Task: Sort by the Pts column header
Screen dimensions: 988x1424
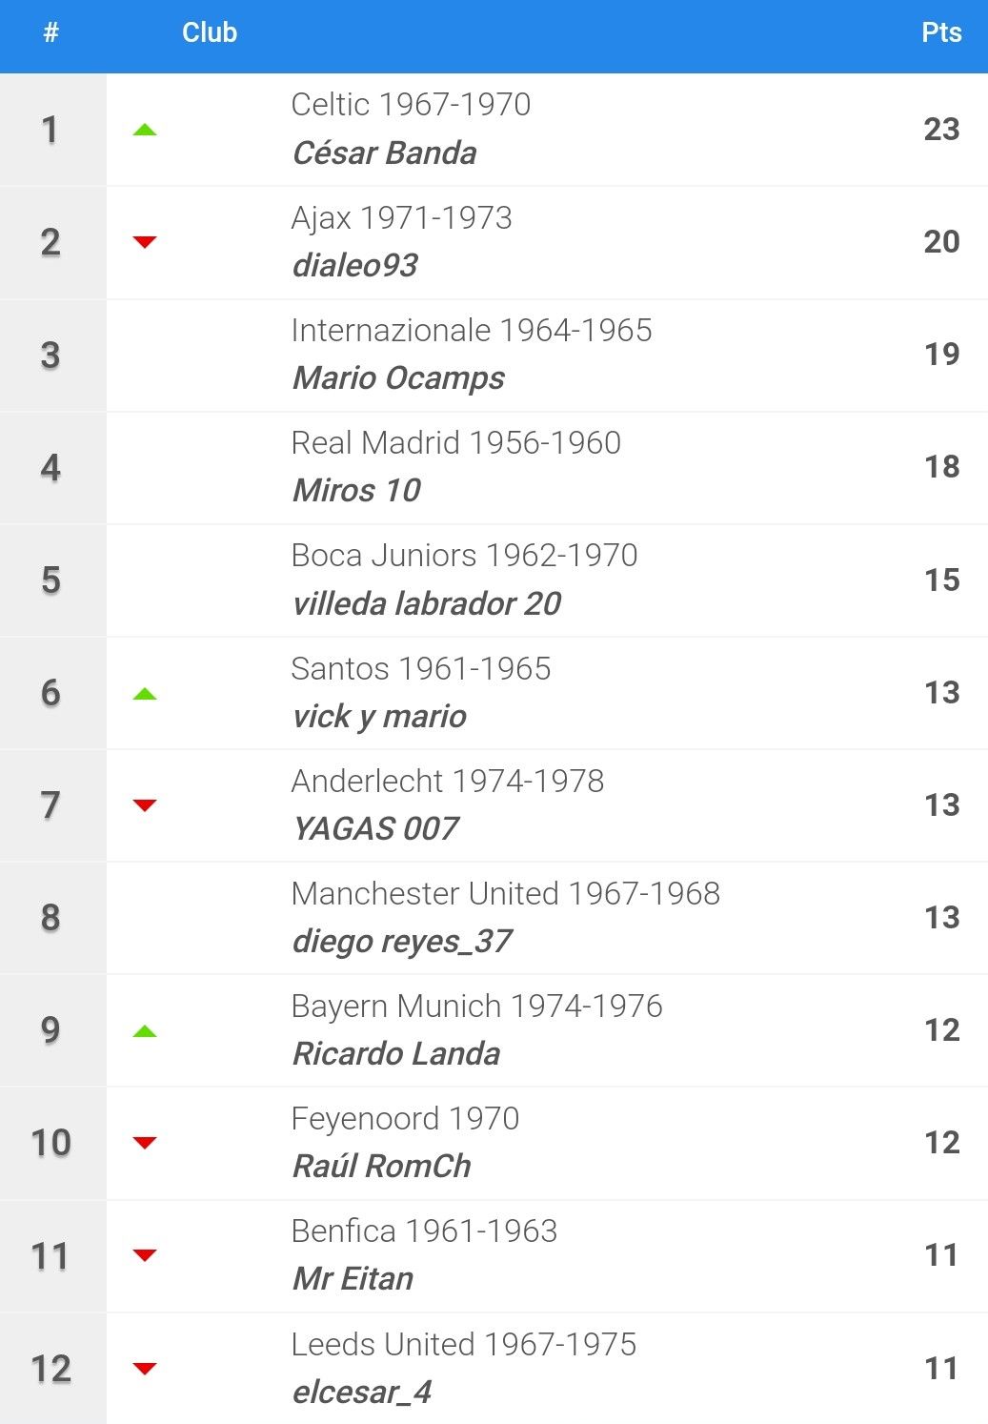Action: 941,32
